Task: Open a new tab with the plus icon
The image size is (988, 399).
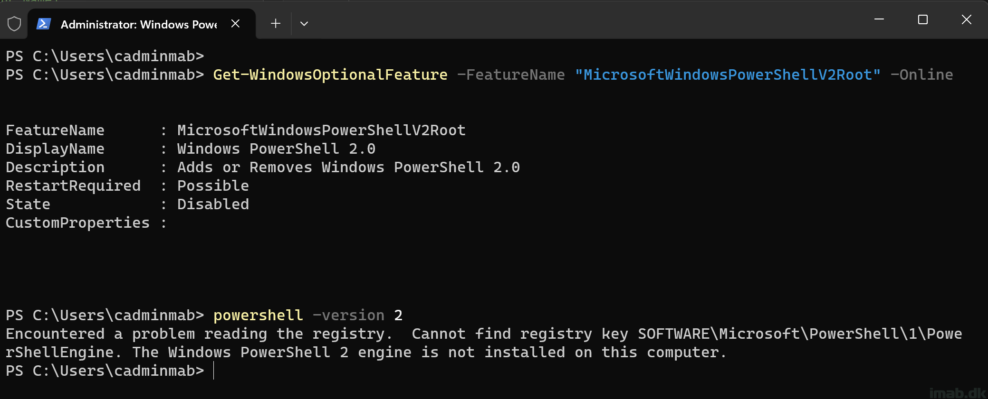Action: (276, 23)
